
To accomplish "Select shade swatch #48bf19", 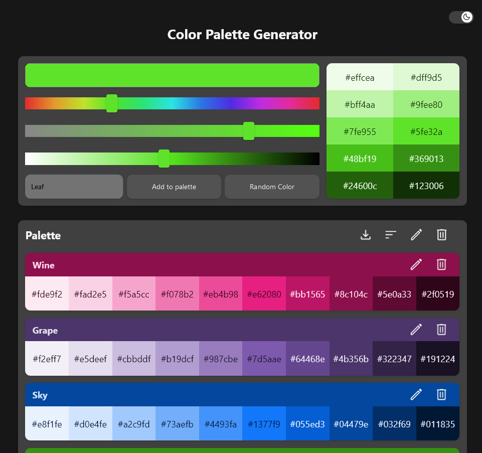I will pyautogui.click(x=360, y=158).
